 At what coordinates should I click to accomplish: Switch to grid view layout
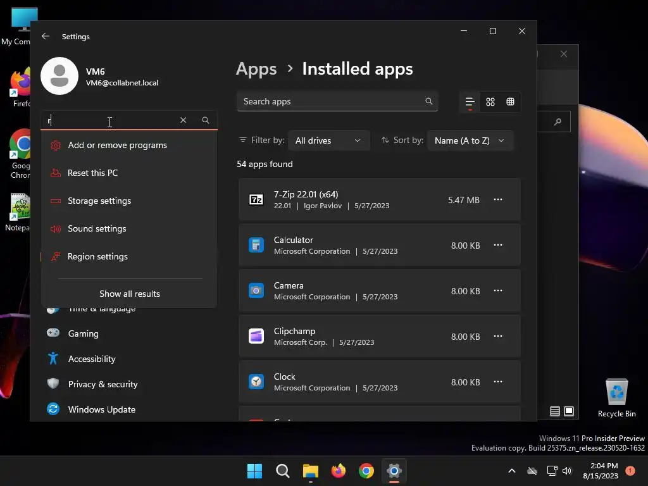[490, 102]
